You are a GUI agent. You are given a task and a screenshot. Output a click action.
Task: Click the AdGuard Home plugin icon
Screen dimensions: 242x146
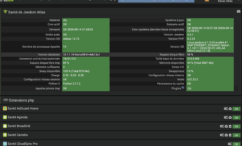[x=5, y=109]
